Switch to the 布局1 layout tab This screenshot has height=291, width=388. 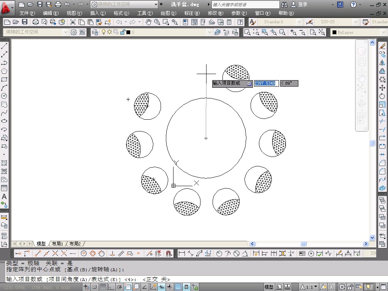pos(57,244)
